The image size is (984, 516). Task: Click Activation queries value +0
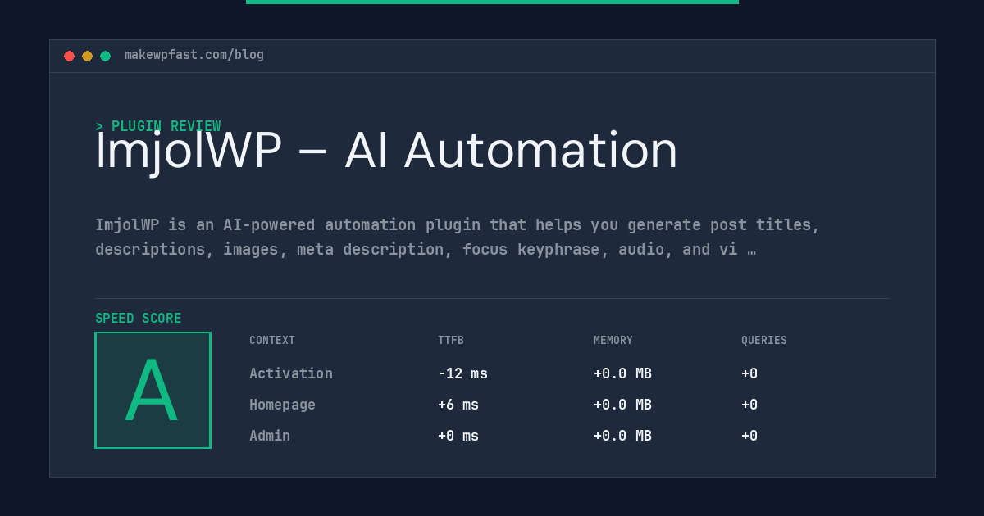[749, 373]
